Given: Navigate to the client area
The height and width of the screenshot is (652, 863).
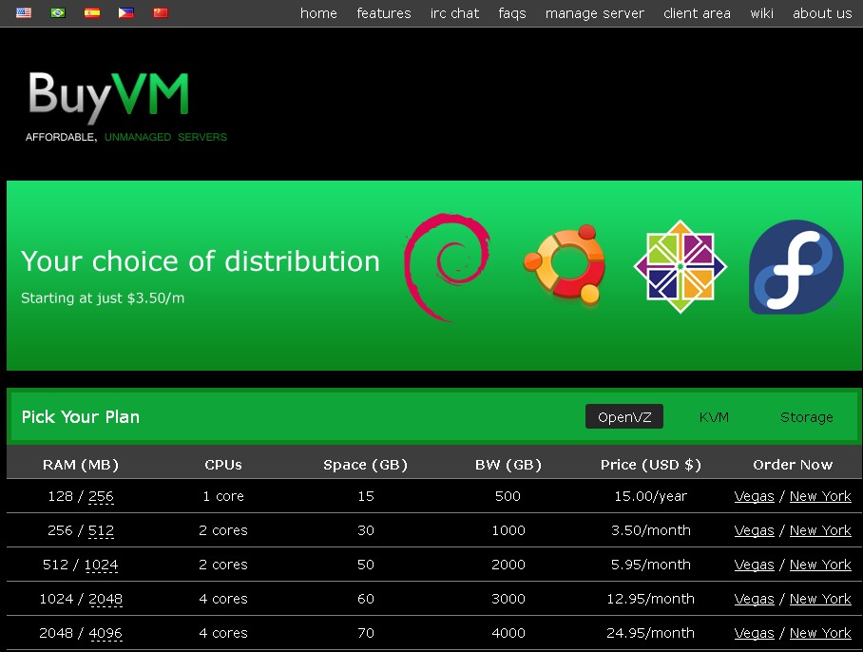Looking at the screenshot, I should (697, 13).
